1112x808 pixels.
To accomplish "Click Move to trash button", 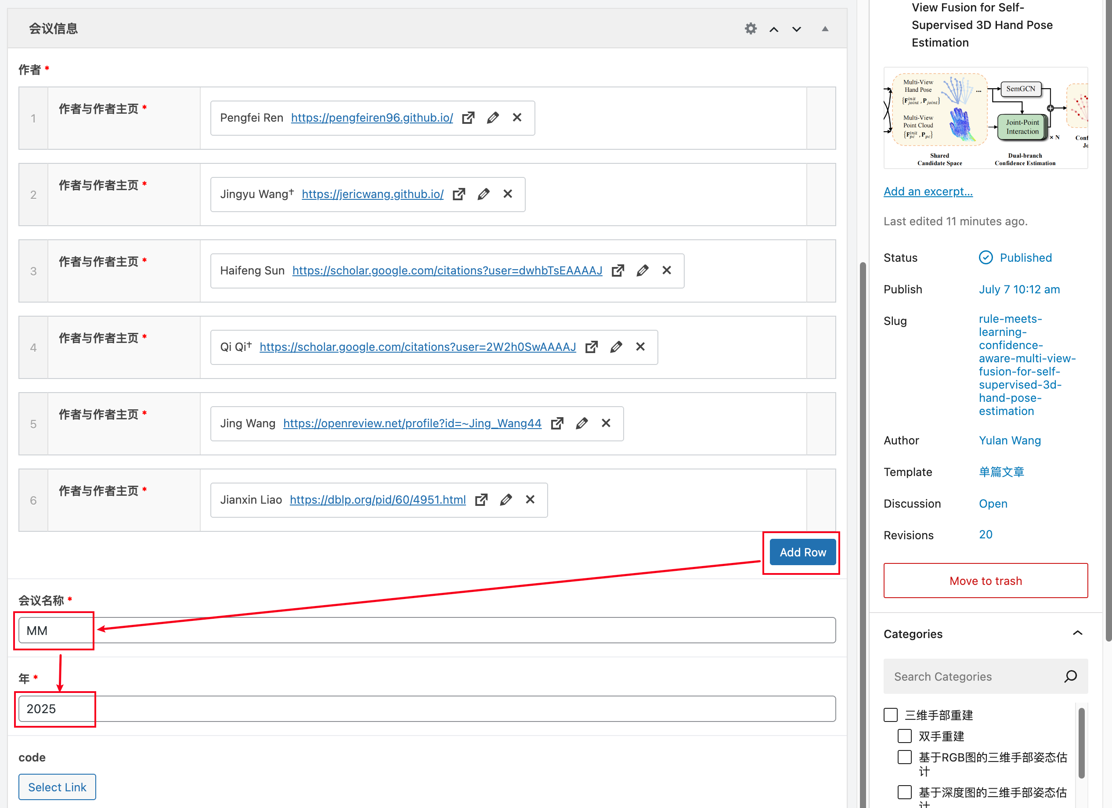I will point(985,581).
